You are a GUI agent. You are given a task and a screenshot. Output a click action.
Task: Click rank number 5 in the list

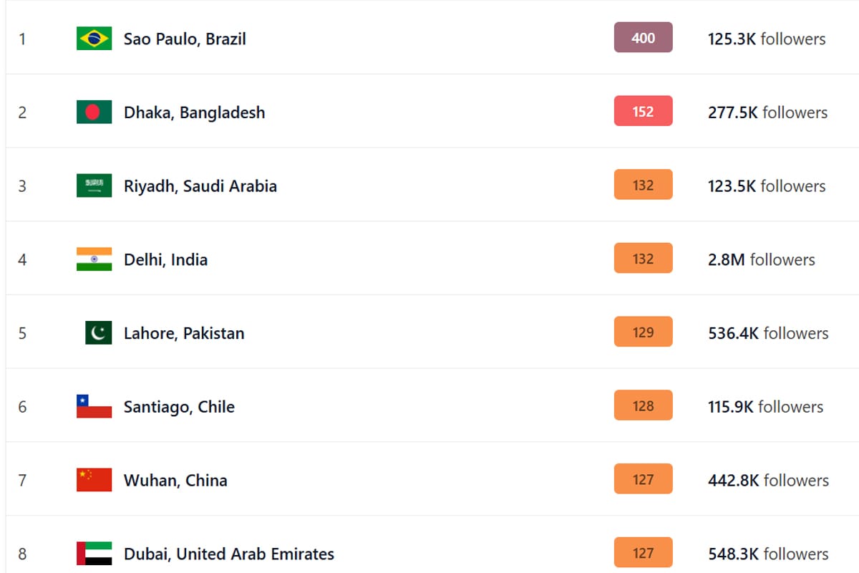click(x=22, y=333)
